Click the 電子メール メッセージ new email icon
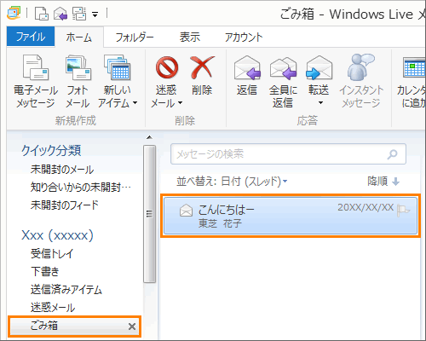Viewport: 426px width, 341px height. click(x=36, y=67)
